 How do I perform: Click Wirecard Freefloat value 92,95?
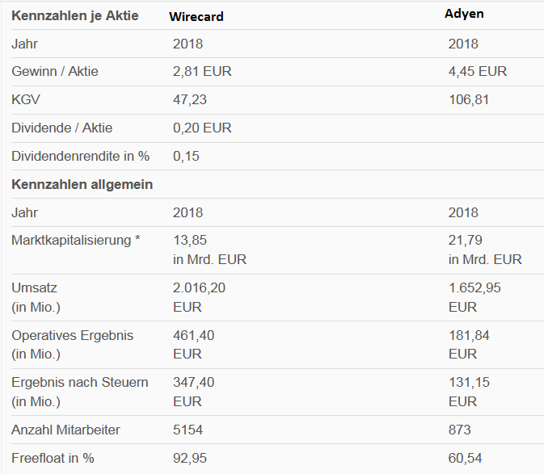click(x=190, y=459)
